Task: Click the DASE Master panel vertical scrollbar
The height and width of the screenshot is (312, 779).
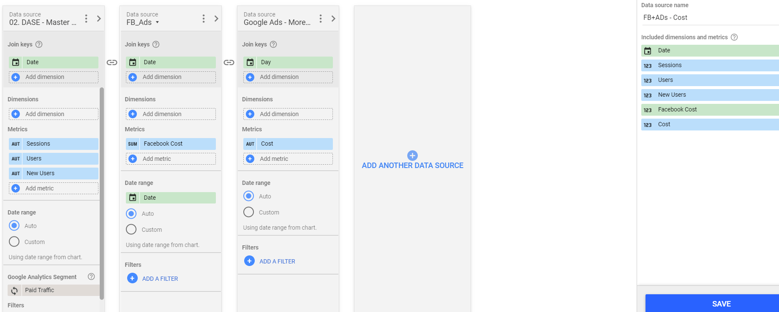Action: (102, 193)
